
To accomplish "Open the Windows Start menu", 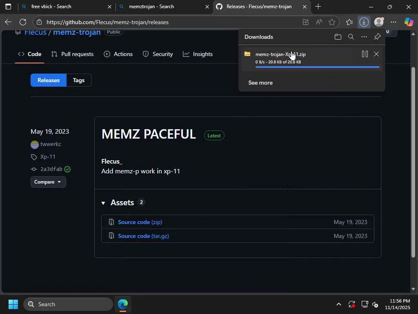I will coord(13,304).
